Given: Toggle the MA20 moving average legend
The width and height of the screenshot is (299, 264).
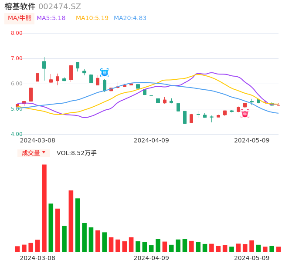Looking at the screenshot, I should pyautogui.click(x=130, y=18).
